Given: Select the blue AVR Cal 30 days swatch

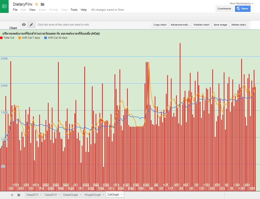Looking at the screenshot, I should (45, 38).
